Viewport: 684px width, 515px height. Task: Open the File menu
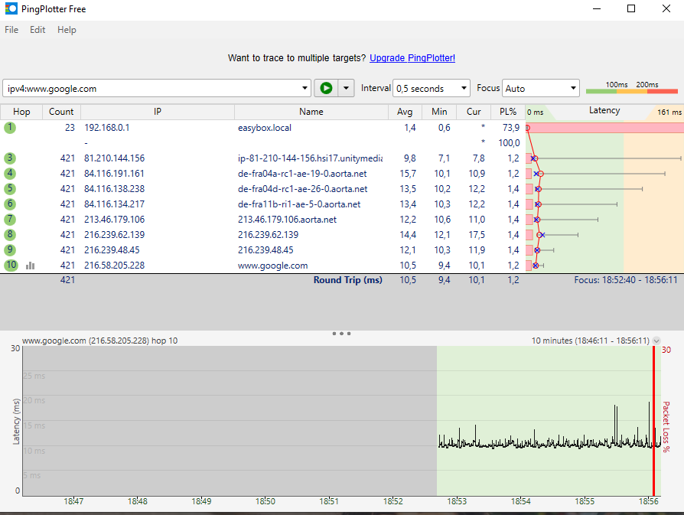click(11, 30)
